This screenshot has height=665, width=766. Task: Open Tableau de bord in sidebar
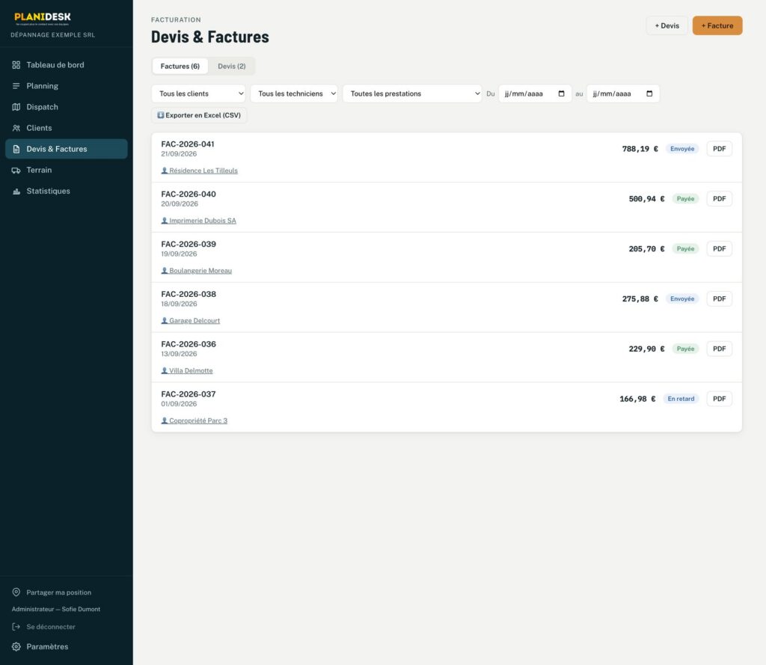pos(67,65)
